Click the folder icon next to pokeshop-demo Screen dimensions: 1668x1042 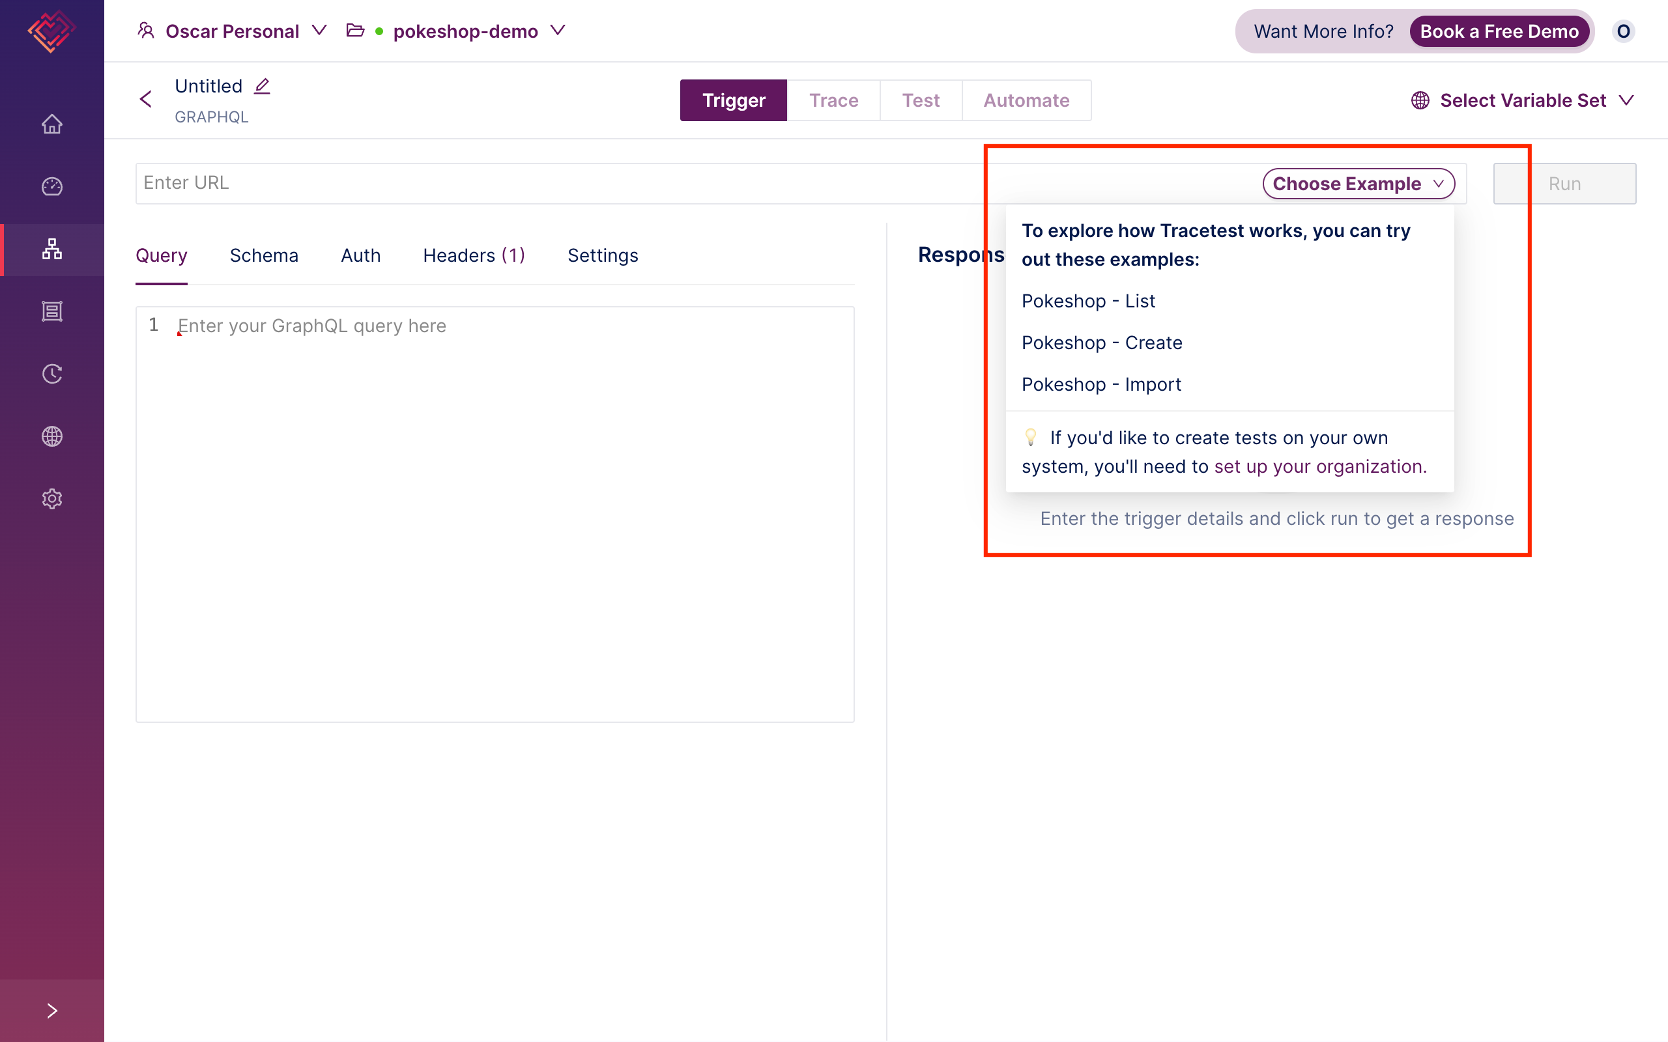(x=355, y=31)
